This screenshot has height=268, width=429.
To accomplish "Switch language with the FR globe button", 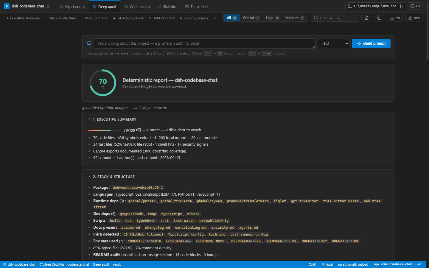I will coord(415,6).
